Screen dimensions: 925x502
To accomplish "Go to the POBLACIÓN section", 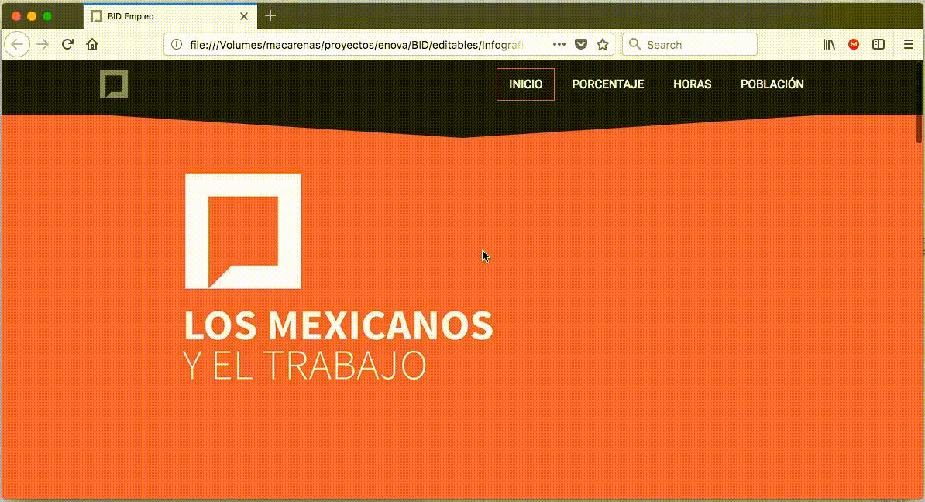I will click(x=772, y=84).
